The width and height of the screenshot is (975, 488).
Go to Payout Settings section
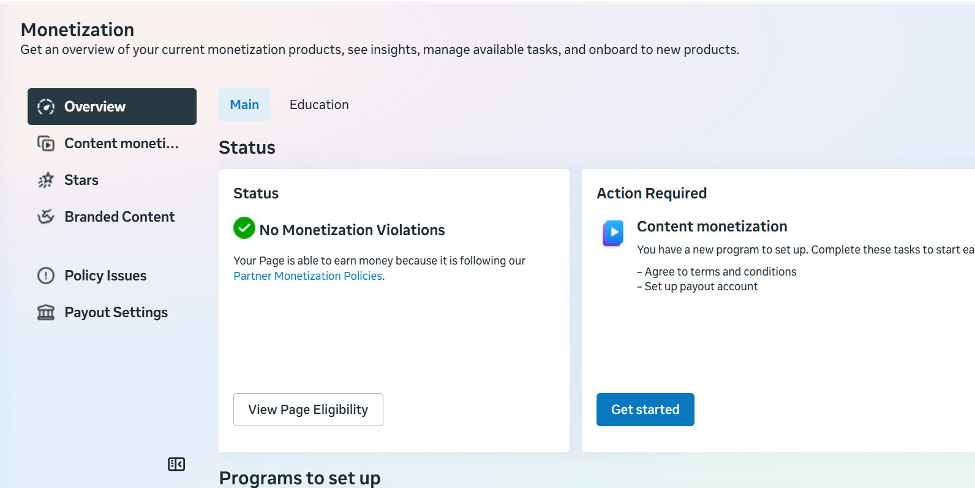click(x=112, y=312)
